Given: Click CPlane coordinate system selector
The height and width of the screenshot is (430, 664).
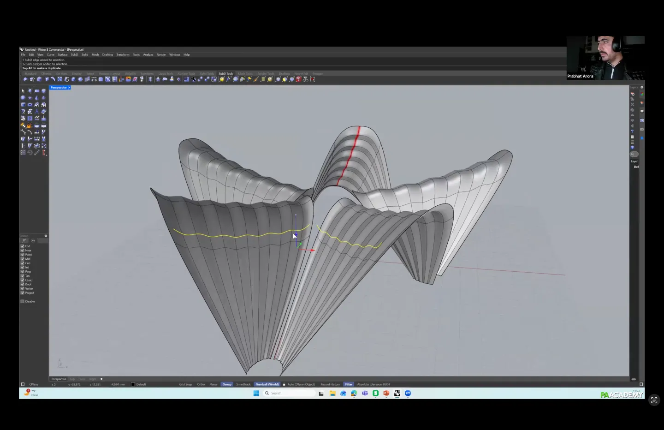Looking at the screenshot, I should (x=34, y=384).
